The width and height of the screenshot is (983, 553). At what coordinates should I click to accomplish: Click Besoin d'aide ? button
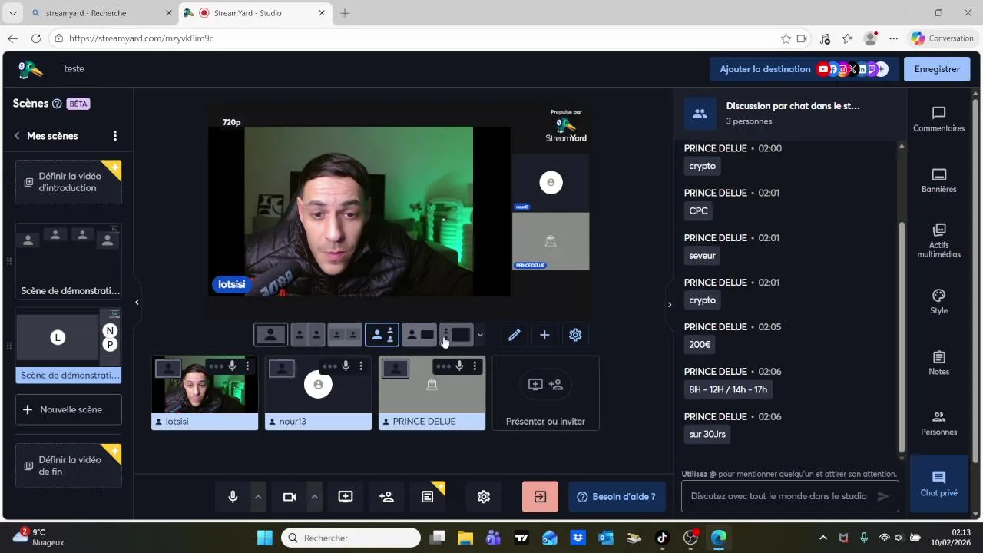click(617, 497)
